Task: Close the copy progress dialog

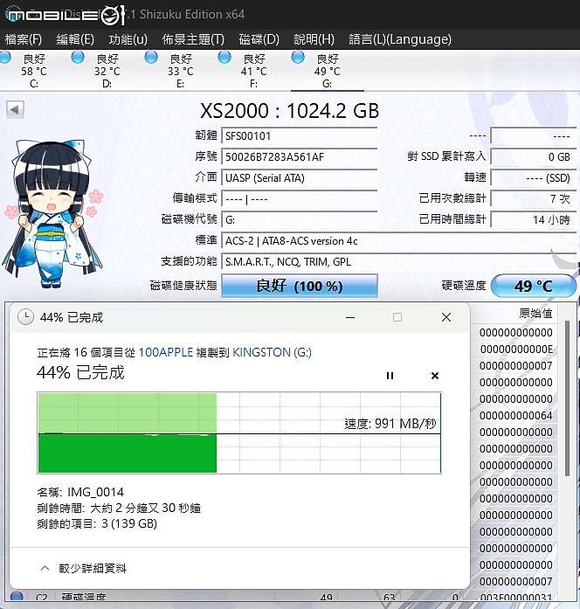Action: [446, 317]
